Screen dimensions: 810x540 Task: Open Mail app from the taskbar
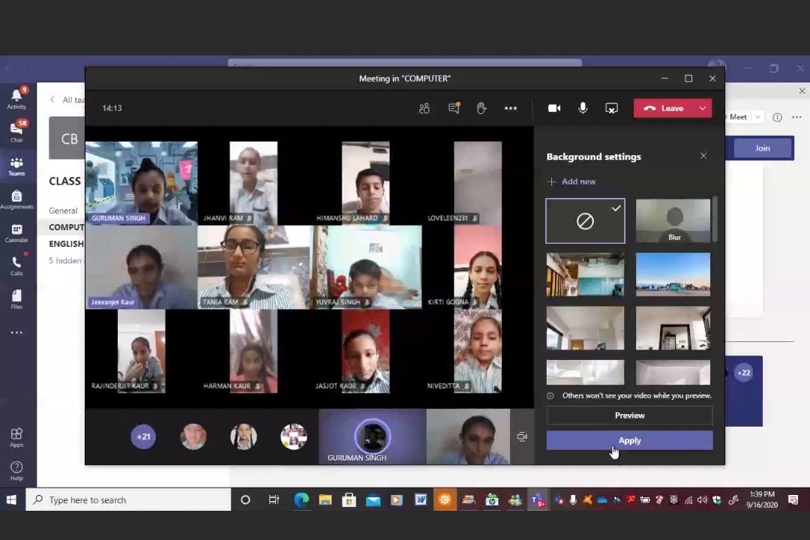[373, 499]
